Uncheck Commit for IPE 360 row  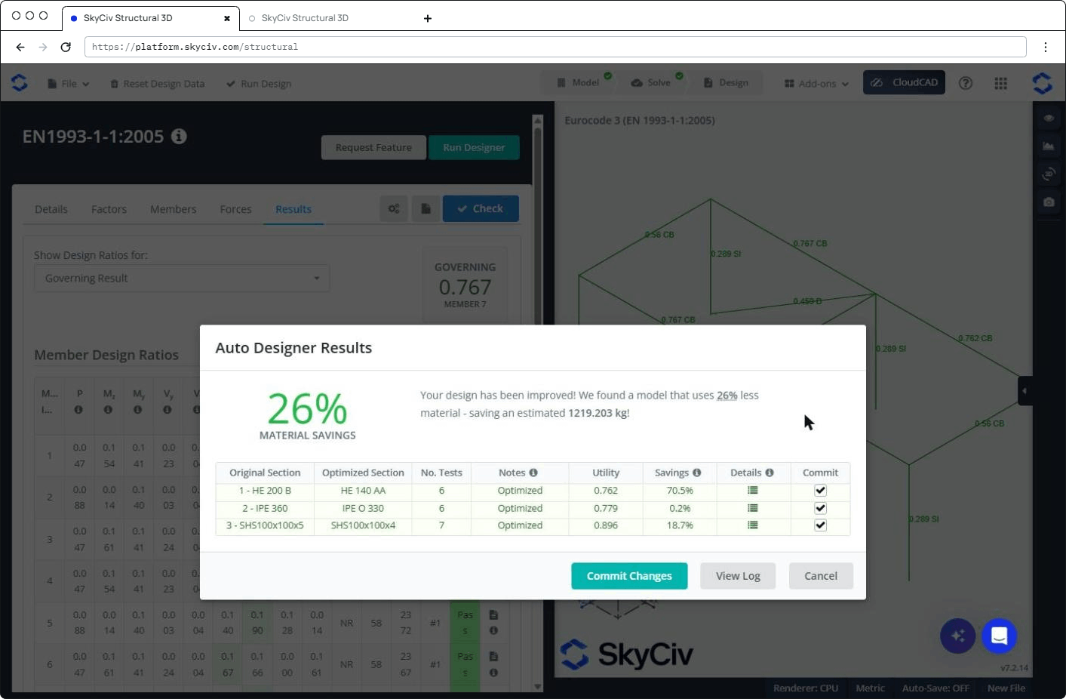point(820,508)
